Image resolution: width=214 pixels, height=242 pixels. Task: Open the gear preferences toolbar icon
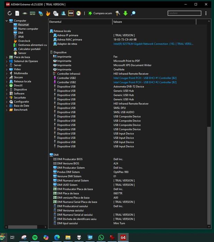(56, 13)
